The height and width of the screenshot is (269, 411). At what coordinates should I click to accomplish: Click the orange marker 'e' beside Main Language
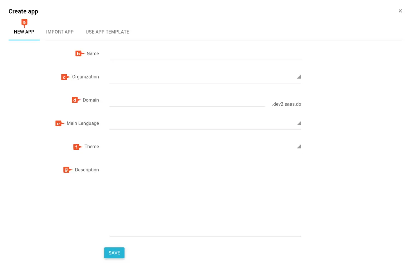58,123
